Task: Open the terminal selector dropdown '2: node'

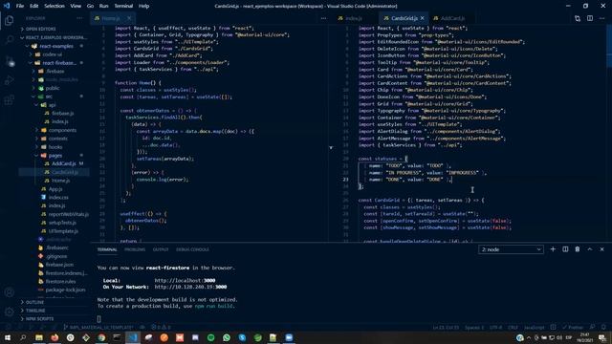Action: 511,249
